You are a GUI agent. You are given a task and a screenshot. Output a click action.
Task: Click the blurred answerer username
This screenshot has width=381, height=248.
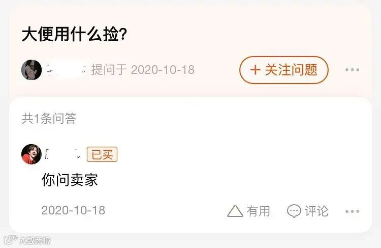click(63, 154)
